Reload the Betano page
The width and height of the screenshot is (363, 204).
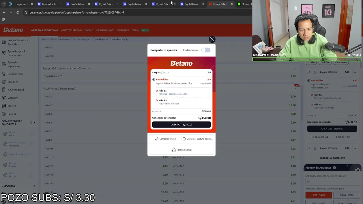click(x=18, y=12)
